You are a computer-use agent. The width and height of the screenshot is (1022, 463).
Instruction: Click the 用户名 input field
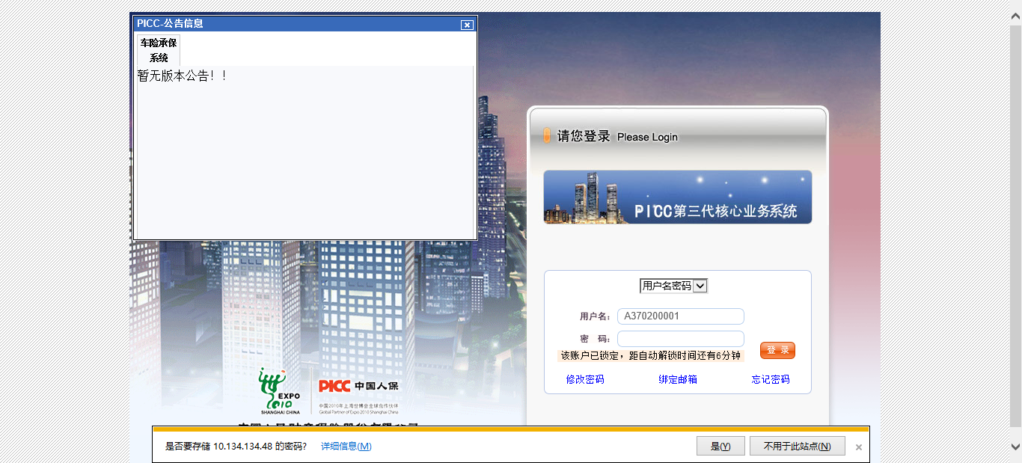(681, 316)
